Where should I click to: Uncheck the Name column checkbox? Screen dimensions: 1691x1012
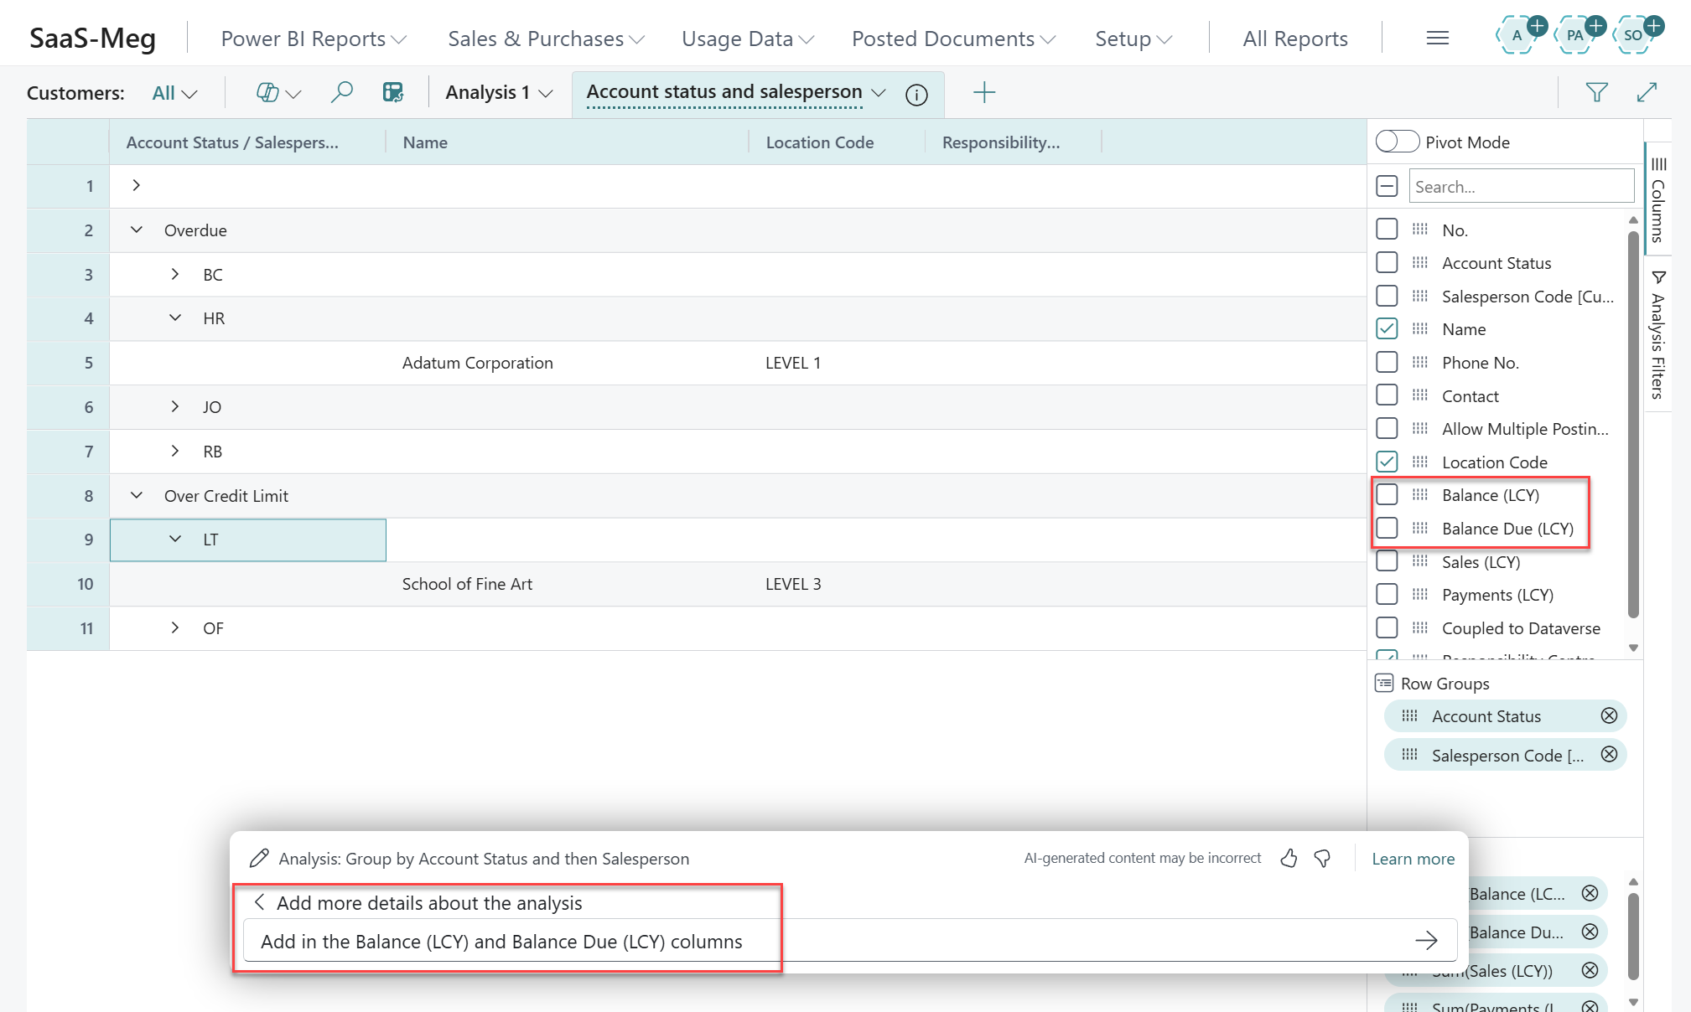pyautogui.click(x=1387, y=328)
